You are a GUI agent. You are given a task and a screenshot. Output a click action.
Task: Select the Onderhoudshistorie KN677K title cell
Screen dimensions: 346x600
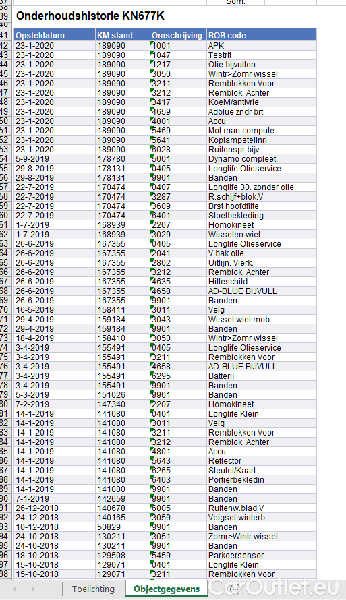pos(90,16)
